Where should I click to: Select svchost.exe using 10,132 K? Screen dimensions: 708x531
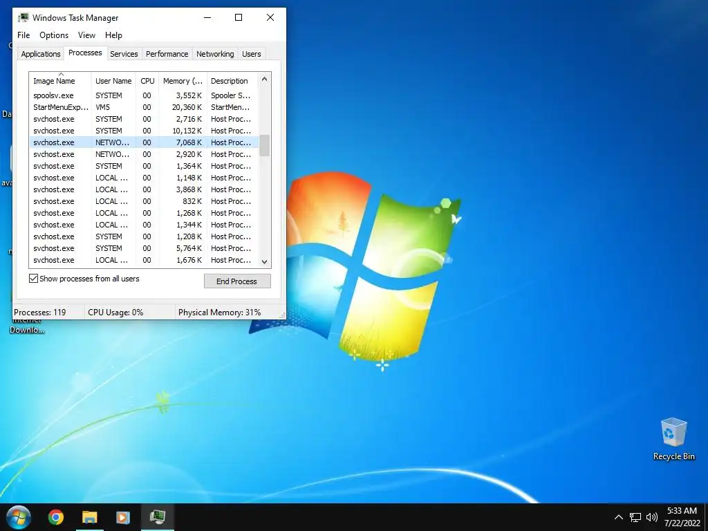coord(144,131)
